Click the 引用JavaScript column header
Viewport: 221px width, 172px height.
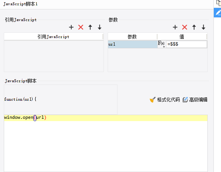click(x=53, y=37)
